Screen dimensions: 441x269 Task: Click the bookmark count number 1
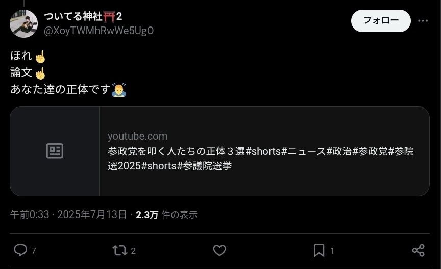click(332, 251)
